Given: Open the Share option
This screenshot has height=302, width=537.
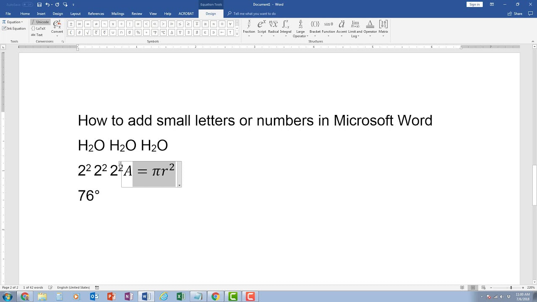Looking at the screenshot, I should [515, 13].
